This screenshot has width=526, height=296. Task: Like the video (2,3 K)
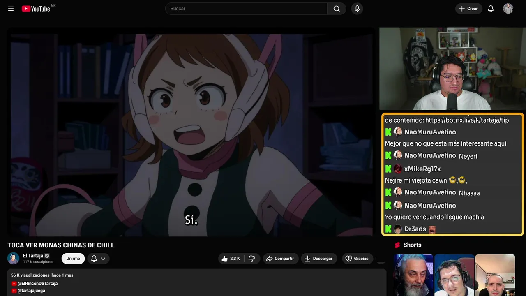point(231,259)
